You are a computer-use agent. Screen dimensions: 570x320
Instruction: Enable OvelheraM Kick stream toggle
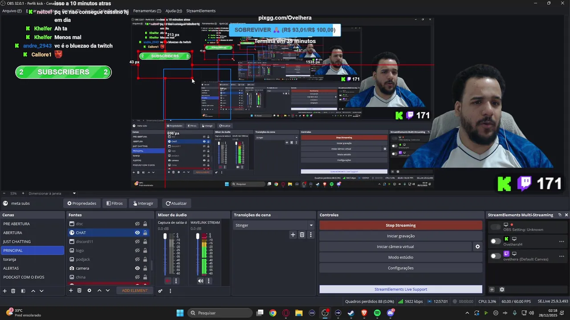pos(495,241)
